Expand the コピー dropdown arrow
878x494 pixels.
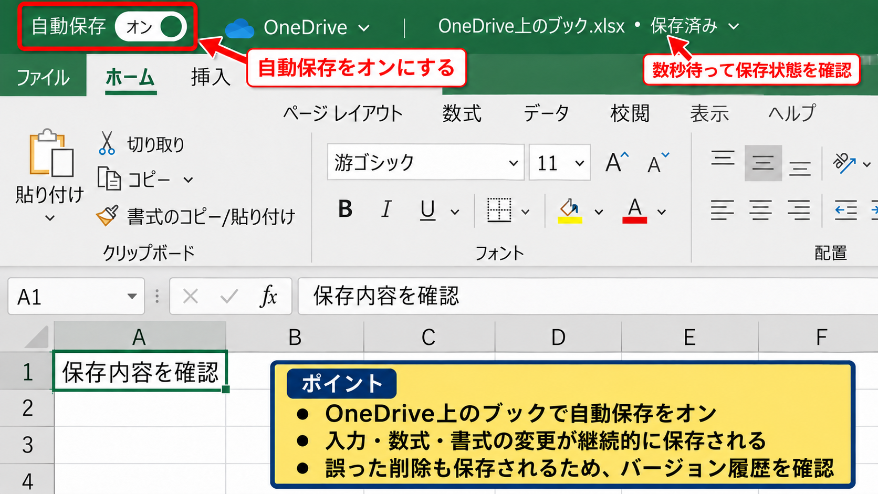coord(188,180)
